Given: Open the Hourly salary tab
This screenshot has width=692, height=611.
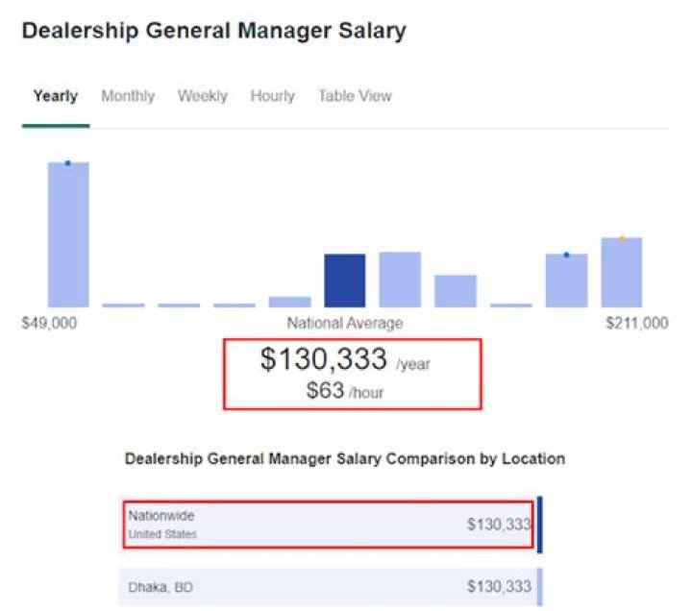Looking at the screenshot, I should click(272, 96).
